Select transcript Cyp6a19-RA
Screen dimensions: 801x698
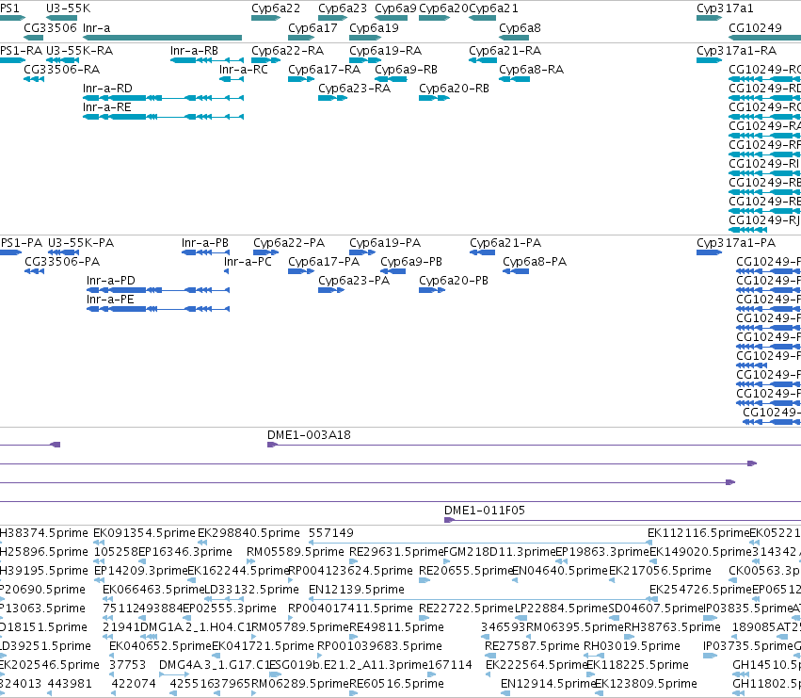pos(385,51)
